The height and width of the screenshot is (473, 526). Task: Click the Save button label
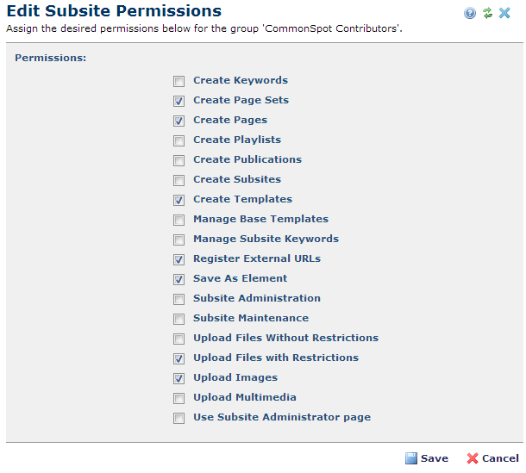435,458
